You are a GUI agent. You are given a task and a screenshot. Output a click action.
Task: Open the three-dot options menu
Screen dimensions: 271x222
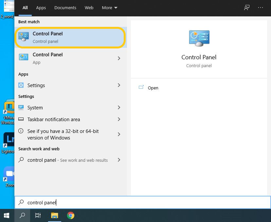click(261, 8)
